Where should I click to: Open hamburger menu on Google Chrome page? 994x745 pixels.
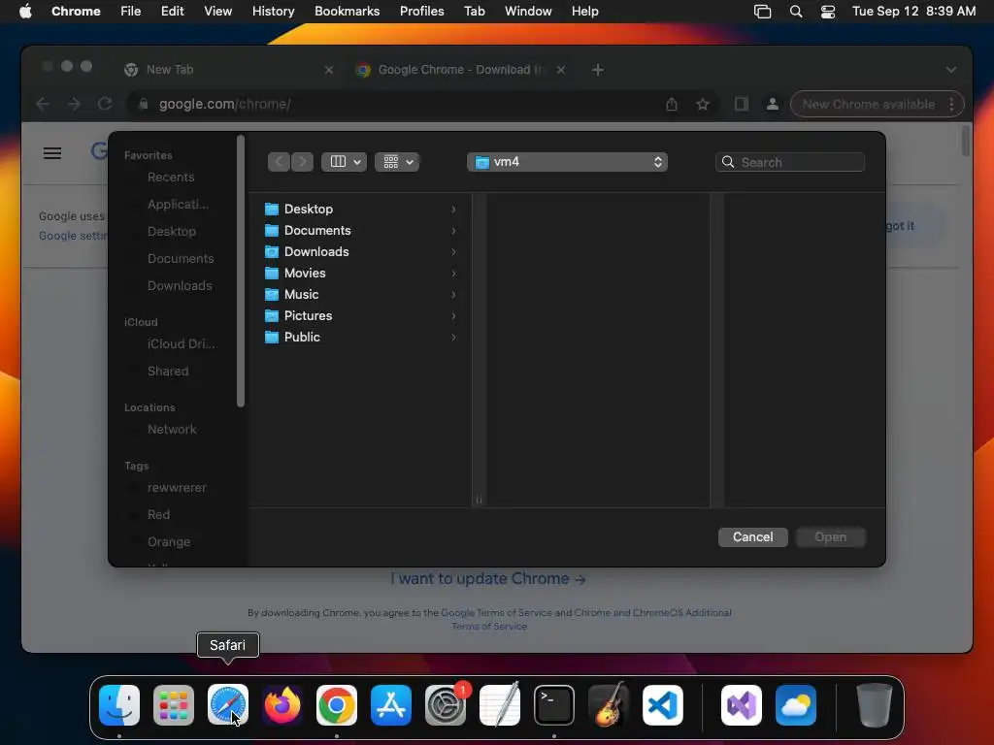click(x=52, y=153)
